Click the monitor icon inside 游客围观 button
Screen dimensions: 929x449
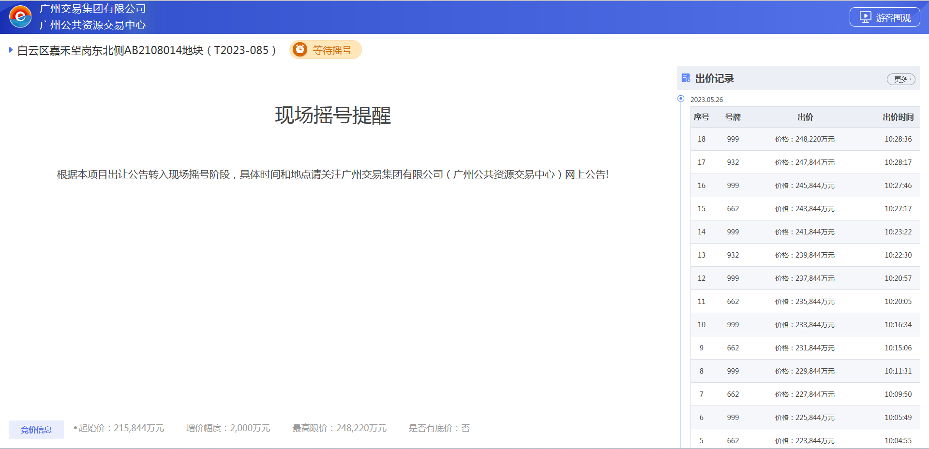click(x=865, y=17)
